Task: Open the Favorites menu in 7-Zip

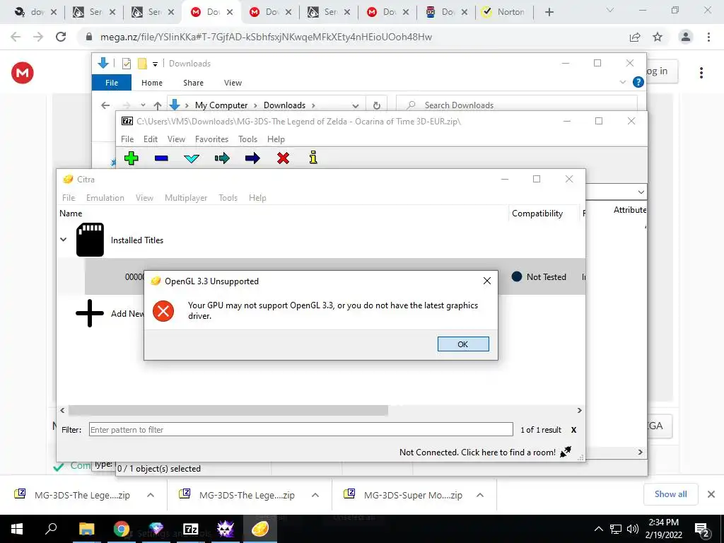Action: coord(211,139)
